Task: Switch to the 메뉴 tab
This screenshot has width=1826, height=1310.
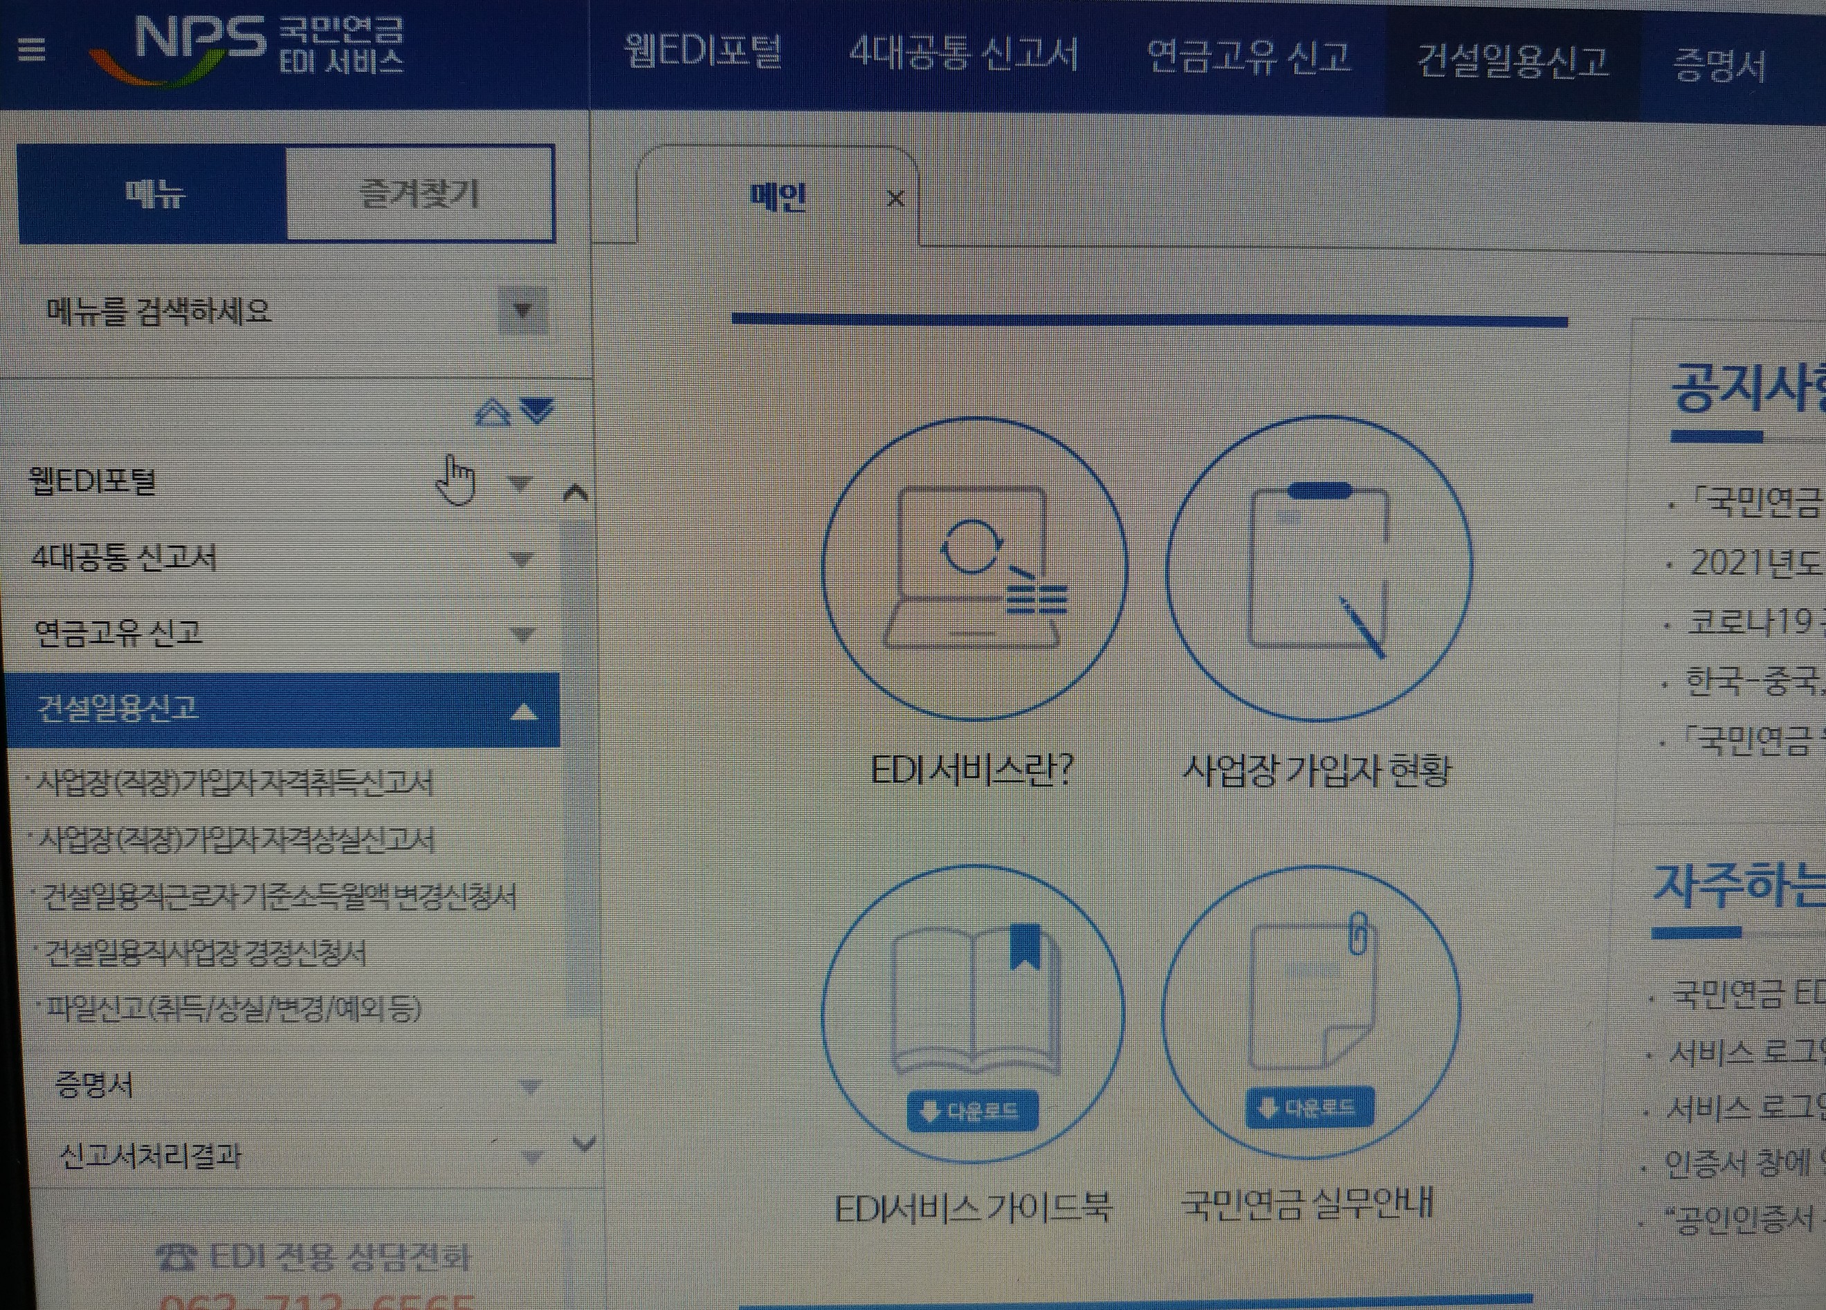Action: 153,194
